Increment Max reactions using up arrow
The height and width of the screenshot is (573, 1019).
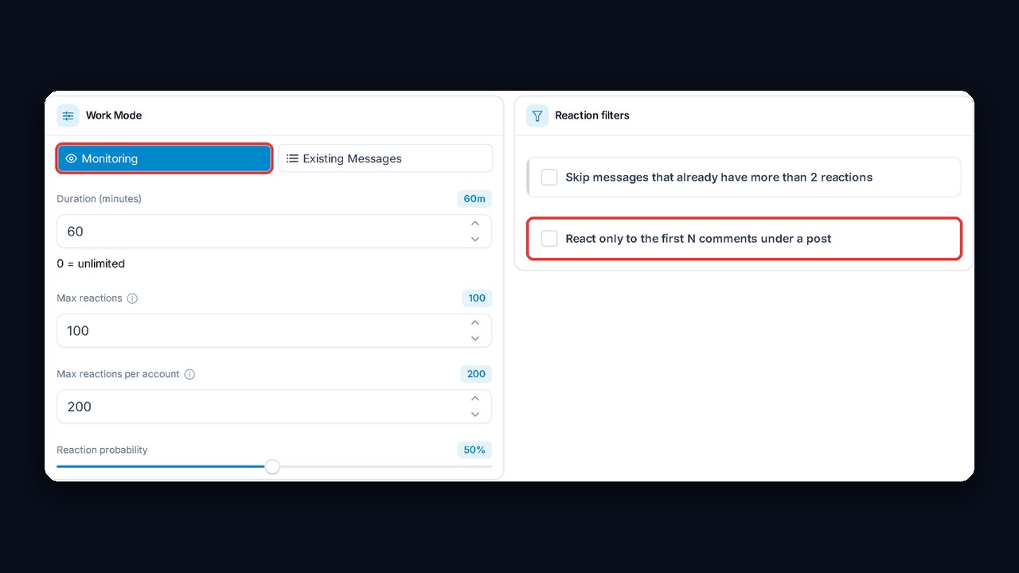coord(475,323)
